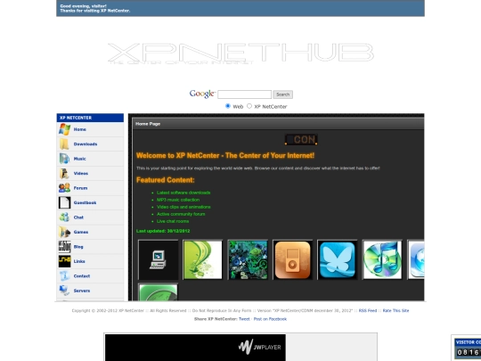The width and height of the screenshot is (481, 361).
Task: Open the RSS Feed link
Action: (x=368, y=311)
